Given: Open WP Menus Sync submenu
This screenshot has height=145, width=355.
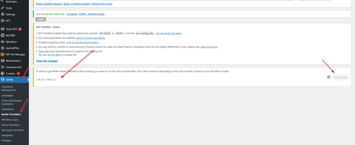Looking at the screenshot, I should tap(10, 120).
